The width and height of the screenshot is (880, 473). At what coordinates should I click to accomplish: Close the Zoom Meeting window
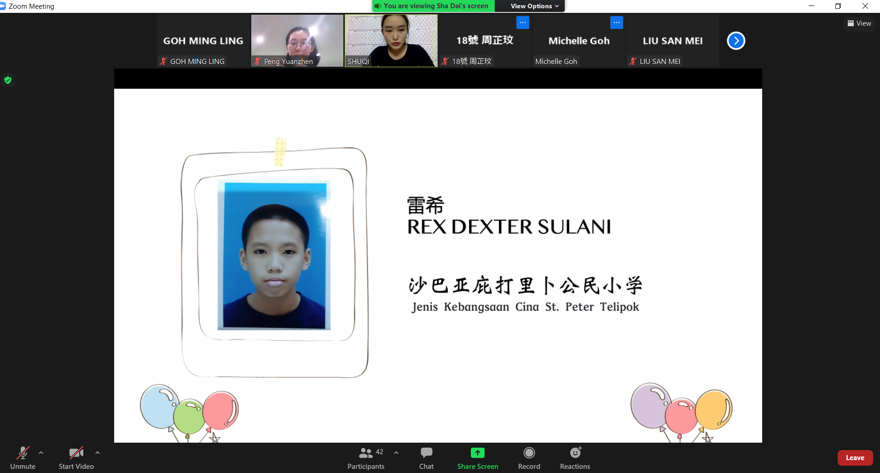pos(865,6)
